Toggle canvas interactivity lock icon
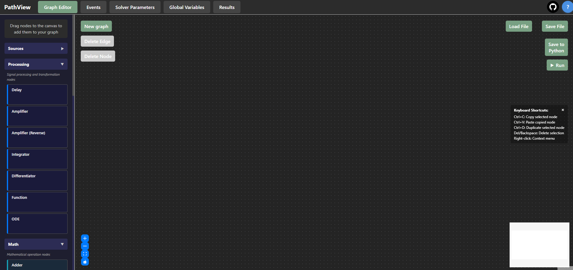 pyautogui.click(x=85, y=262)
